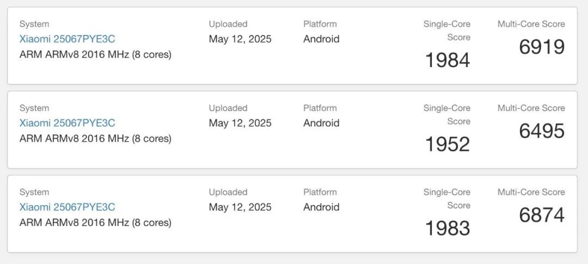Click the ARM ARMv8 text in the 6874 result
This screenshot has height=264, width=588.
(x=95, y=223)
